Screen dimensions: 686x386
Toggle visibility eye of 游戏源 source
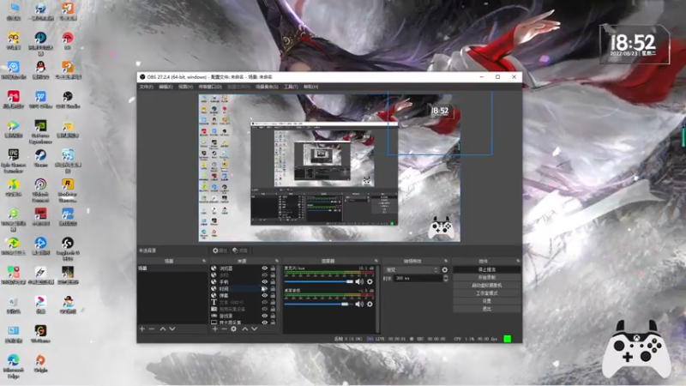click(265, 316)
